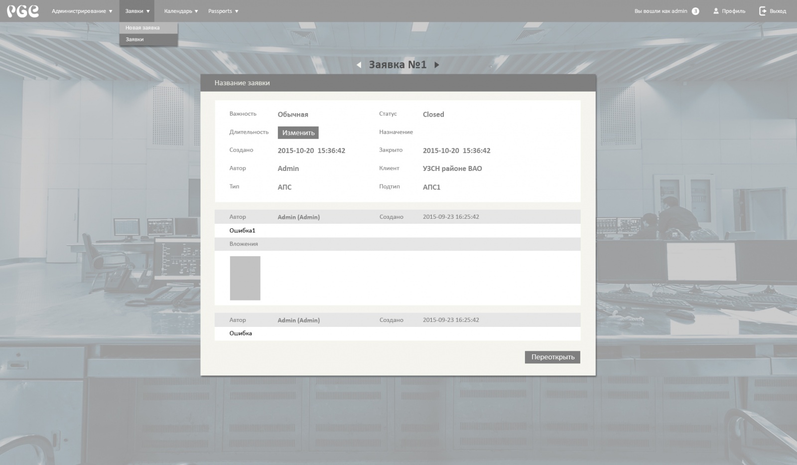Expand the Календарь dropdown menu
The height and width of the screenshot is (465, 797).
(x=181, y=11)
